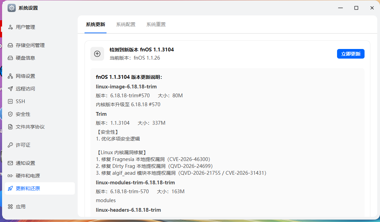Screen dimensions: 380x222
Task: Click the Dirty Frag QVD-2026-24699 line
Action: [154, 166]
